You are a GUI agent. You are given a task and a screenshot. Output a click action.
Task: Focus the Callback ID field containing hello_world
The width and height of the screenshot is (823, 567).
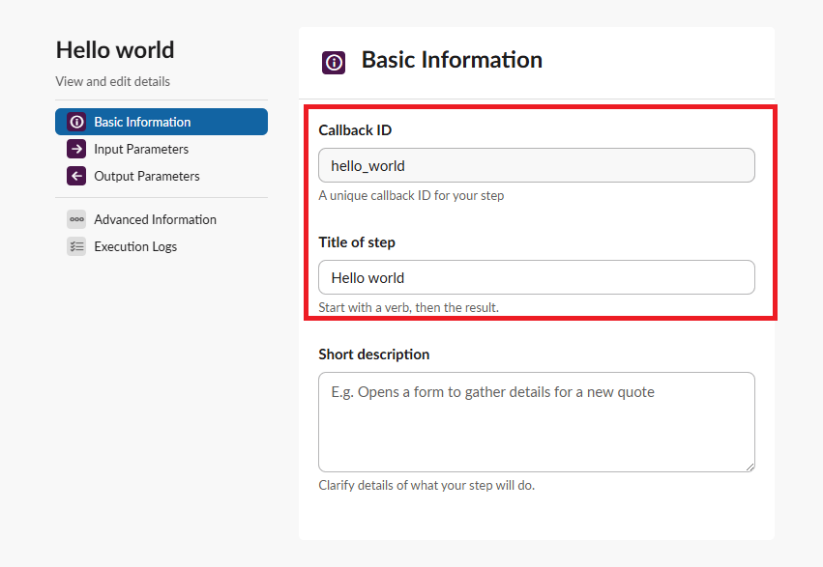pos(536,165)
